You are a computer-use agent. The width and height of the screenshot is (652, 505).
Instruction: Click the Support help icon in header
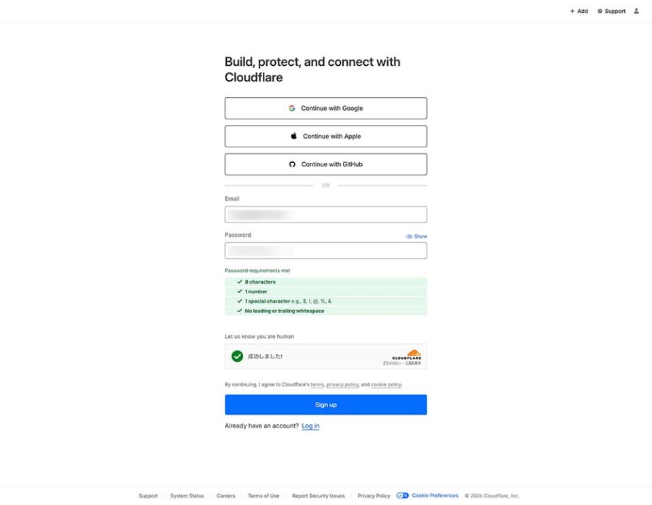pos(600,12)
